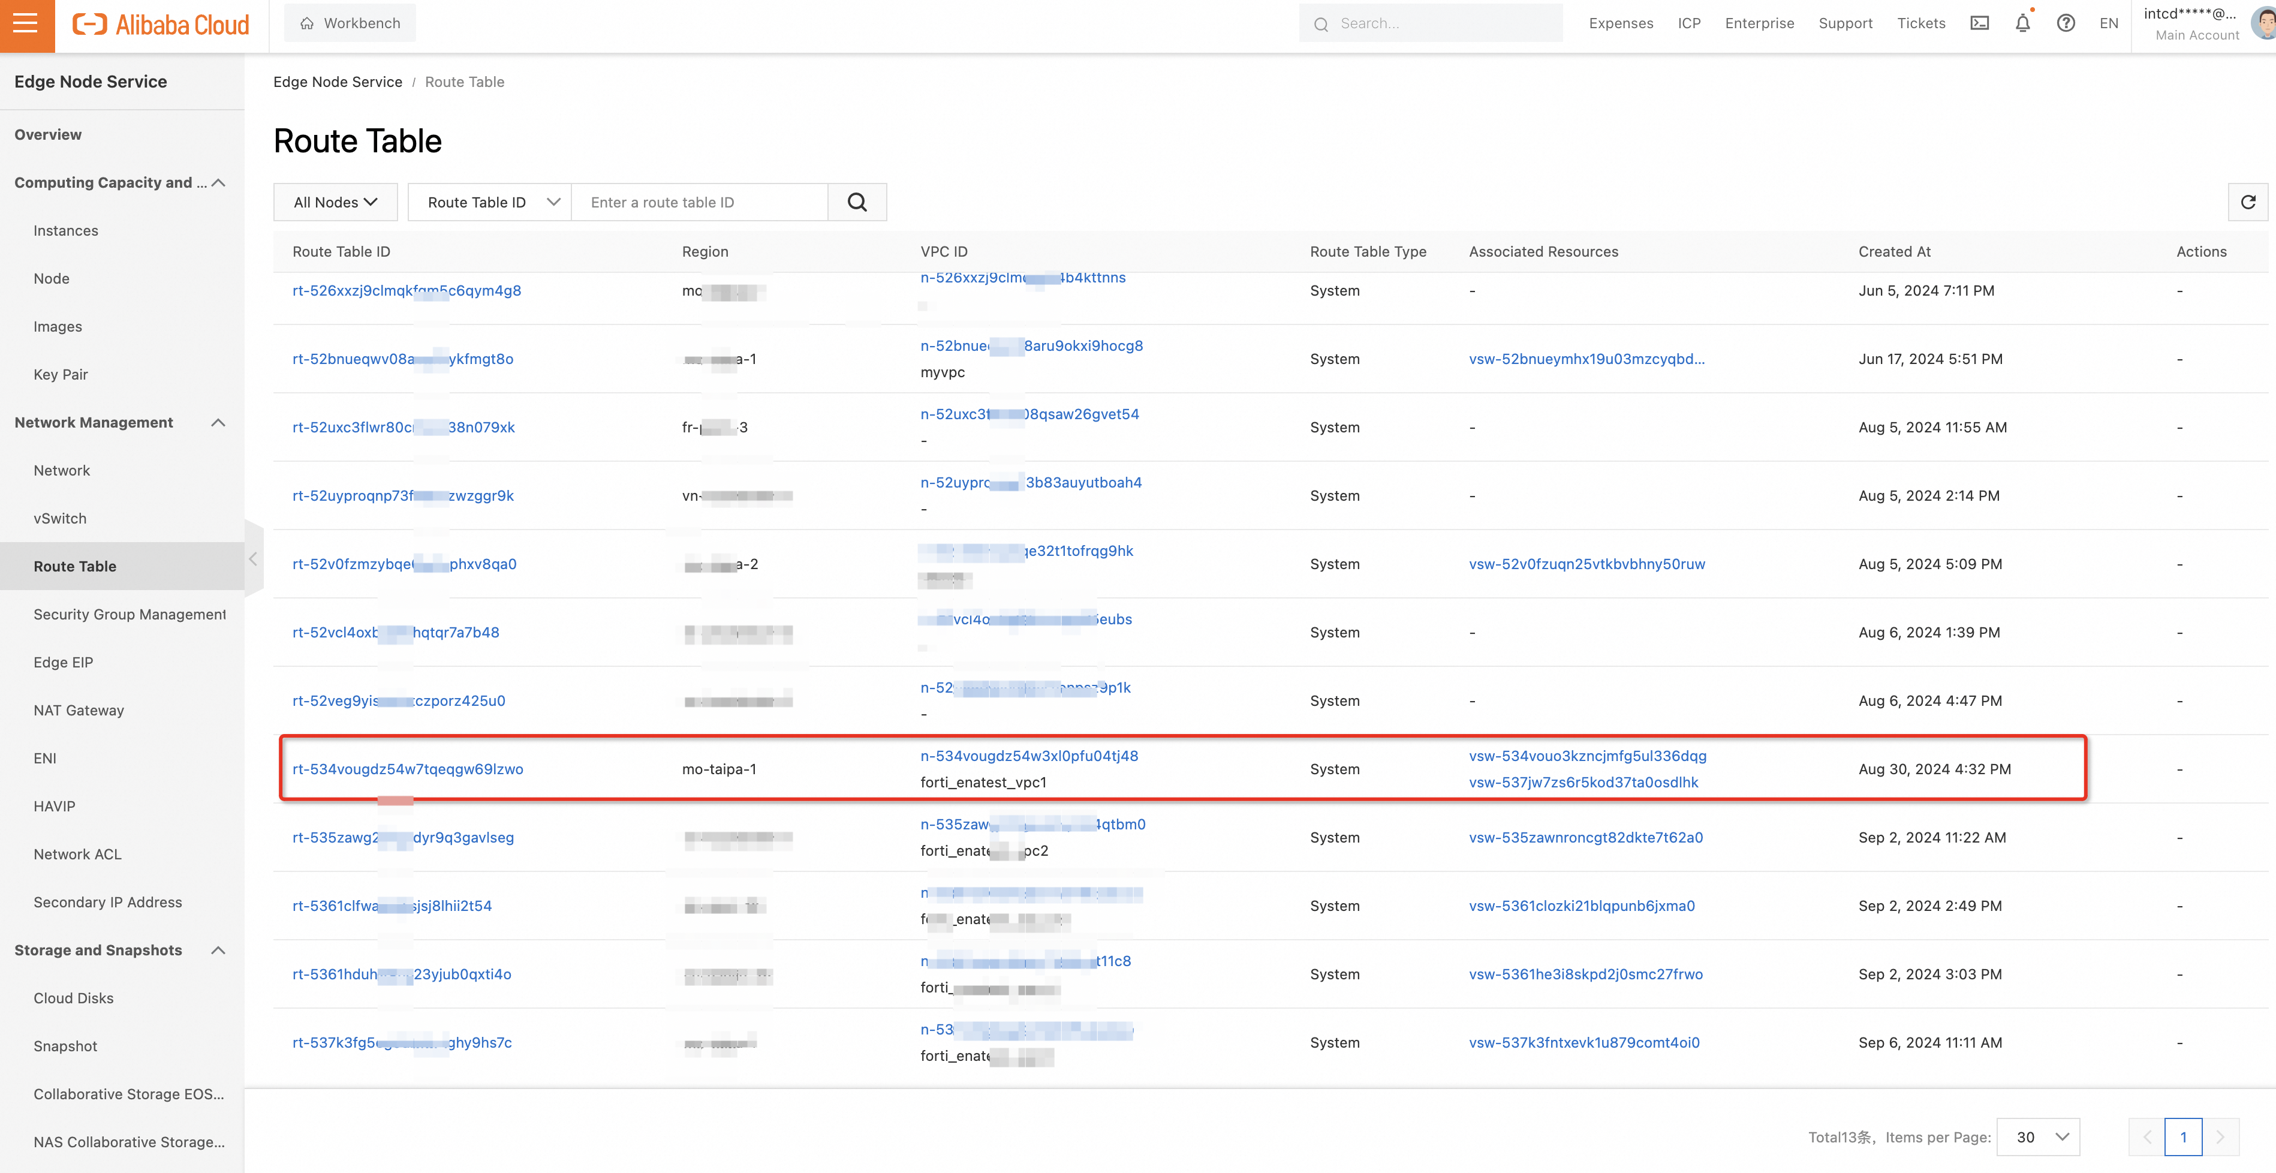The width and height of the screenshot is (2276, 1173).
Task: Collapse the Network Management section
Action: (x=218, y=423)
